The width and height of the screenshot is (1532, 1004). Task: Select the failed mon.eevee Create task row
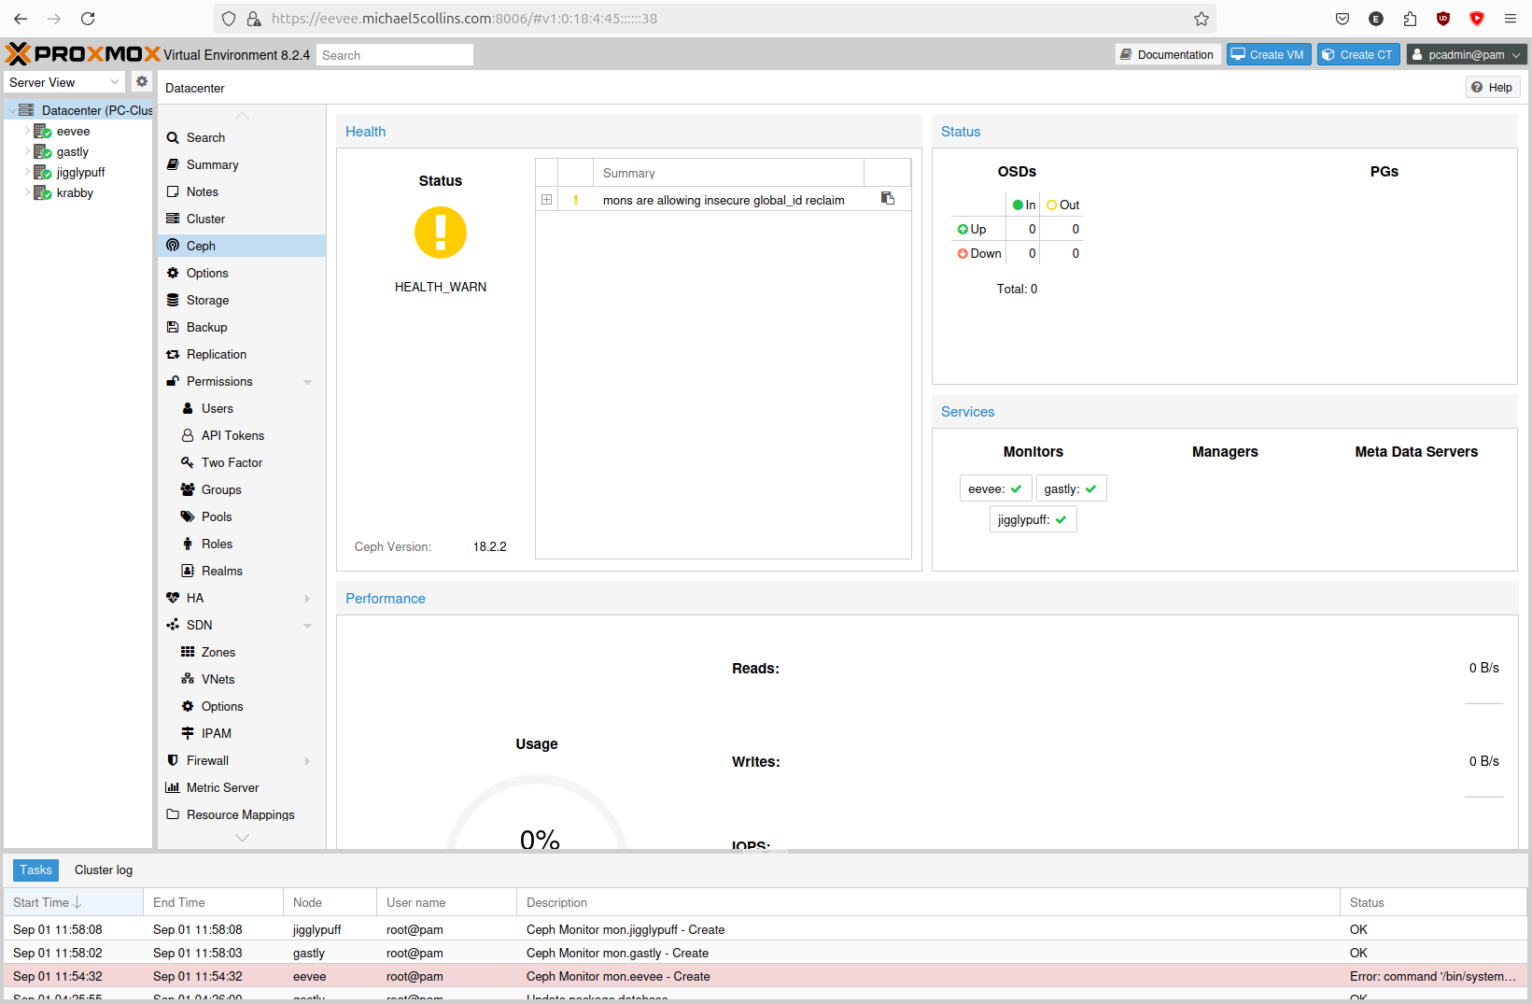tap(766, 976)
